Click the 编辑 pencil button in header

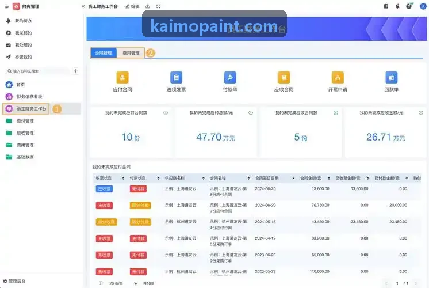tap(132, 6)
